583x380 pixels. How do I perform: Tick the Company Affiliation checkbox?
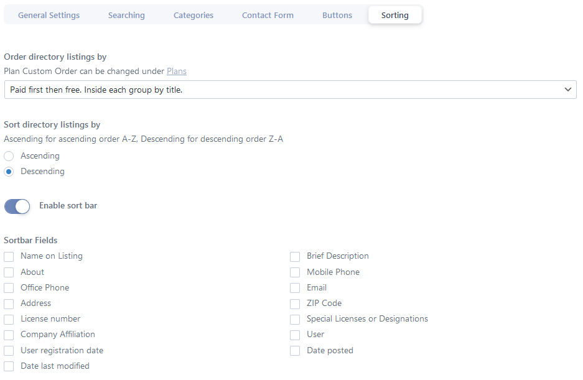pos(9,335)
